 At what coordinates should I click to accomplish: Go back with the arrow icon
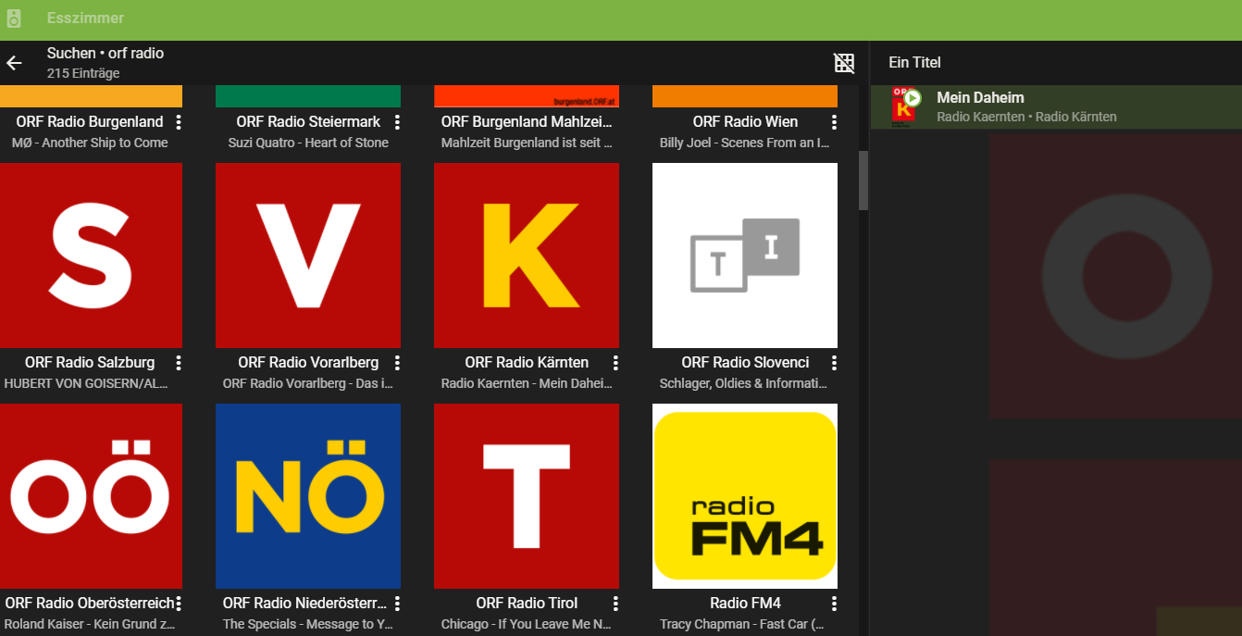[x=14, y=63]
